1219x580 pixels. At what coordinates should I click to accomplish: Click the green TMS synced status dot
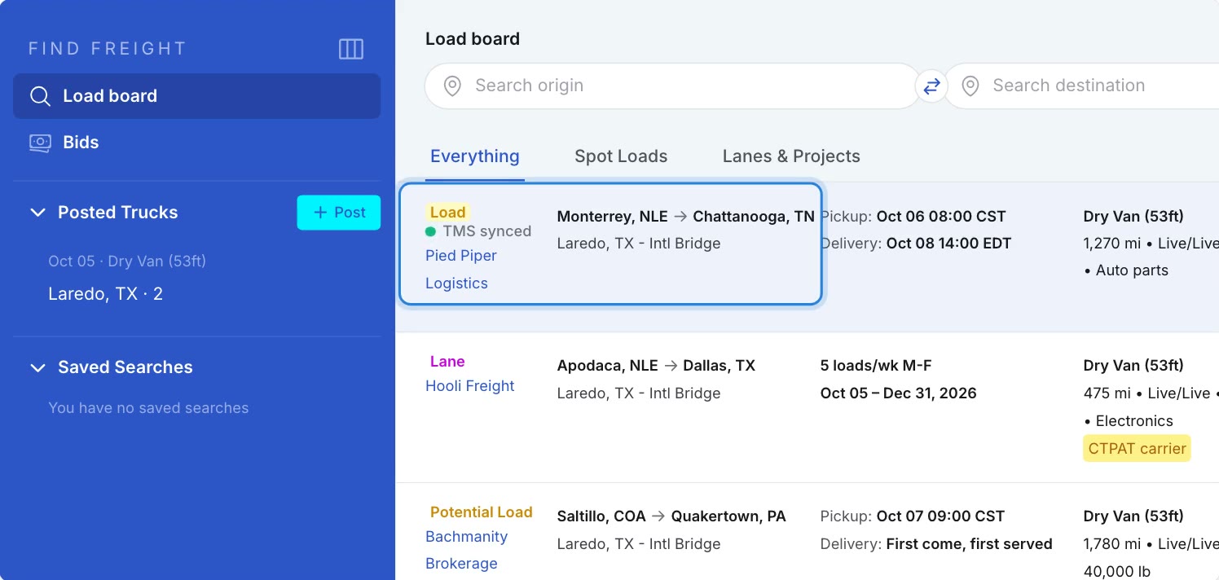pyautogui.click(x=430, y=231)
